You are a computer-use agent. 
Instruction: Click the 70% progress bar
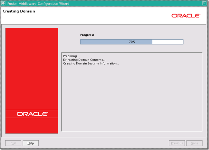(x=132, y=42)
